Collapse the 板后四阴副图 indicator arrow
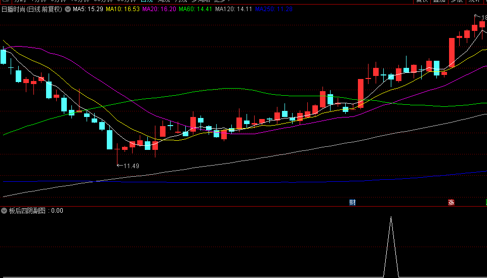The height and width of the screenshot is (278, 487). [x=4, y=211]
